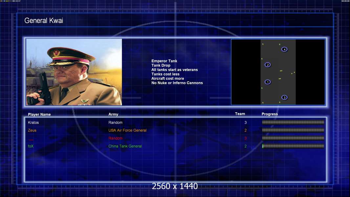The height and width of the screenshot is (197, 350).
Task: Click 'China Tank General' army entry
Action: [x=125, y=146]
